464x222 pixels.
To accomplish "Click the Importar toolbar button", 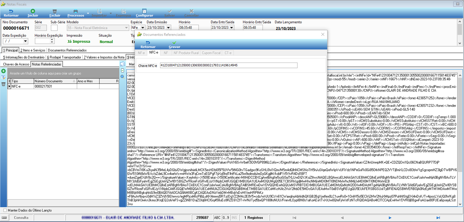I will coord(99,13).
